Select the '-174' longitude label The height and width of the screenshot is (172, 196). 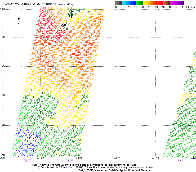[x=79, y=158]
